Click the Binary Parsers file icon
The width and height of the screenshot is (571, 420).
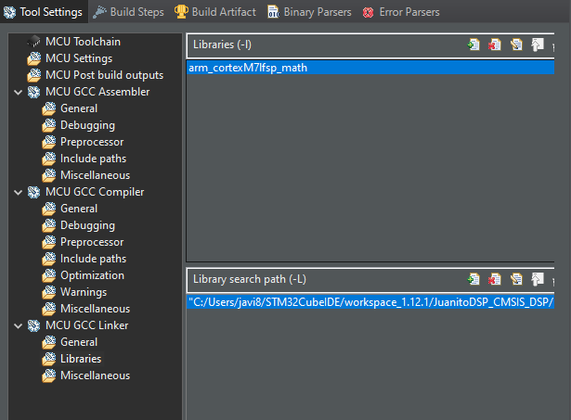tap(274, 12)
